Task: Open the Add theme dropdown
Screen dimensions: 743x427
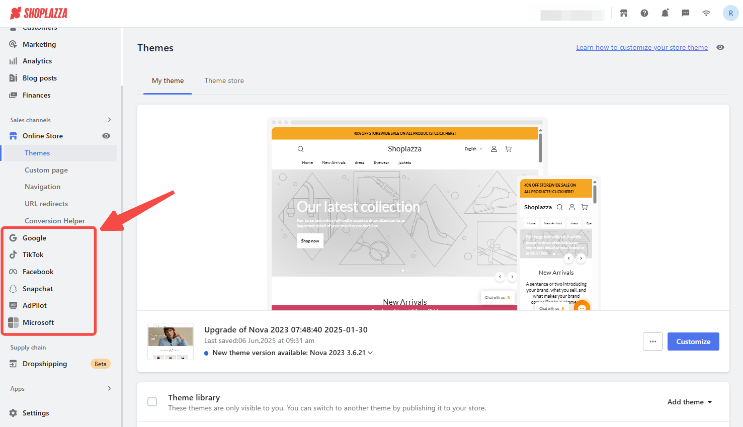Action: (x=690, y=402)
